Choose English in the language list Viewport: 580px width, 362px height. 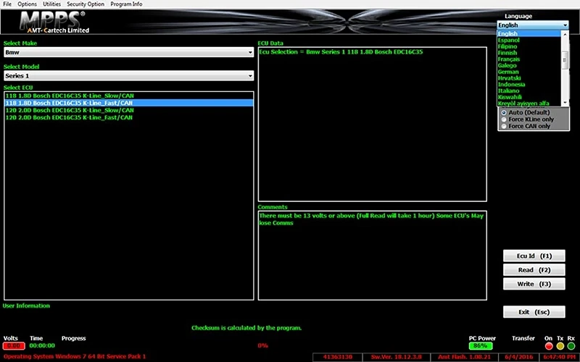pyautogui.click(x=529, y=33)
